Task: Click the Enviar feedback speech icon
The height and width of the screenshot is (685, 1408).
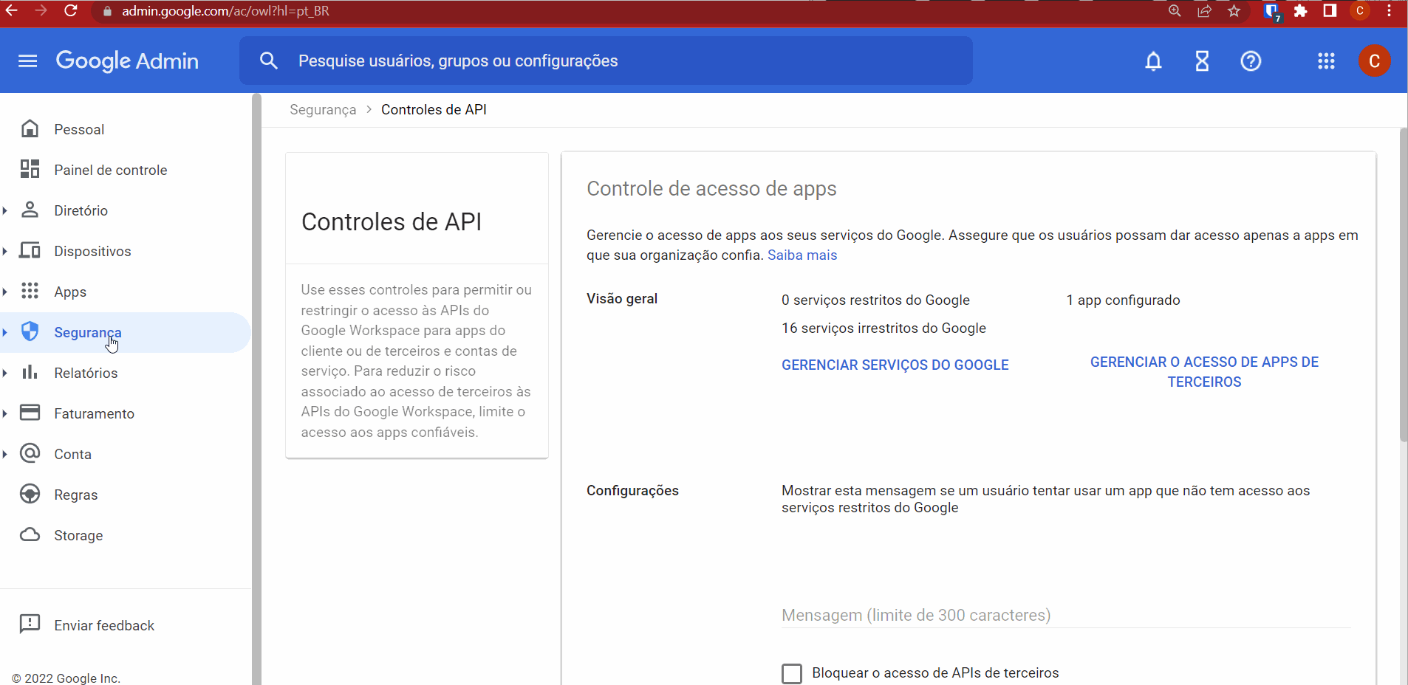Action: click(x=30, y=624)
